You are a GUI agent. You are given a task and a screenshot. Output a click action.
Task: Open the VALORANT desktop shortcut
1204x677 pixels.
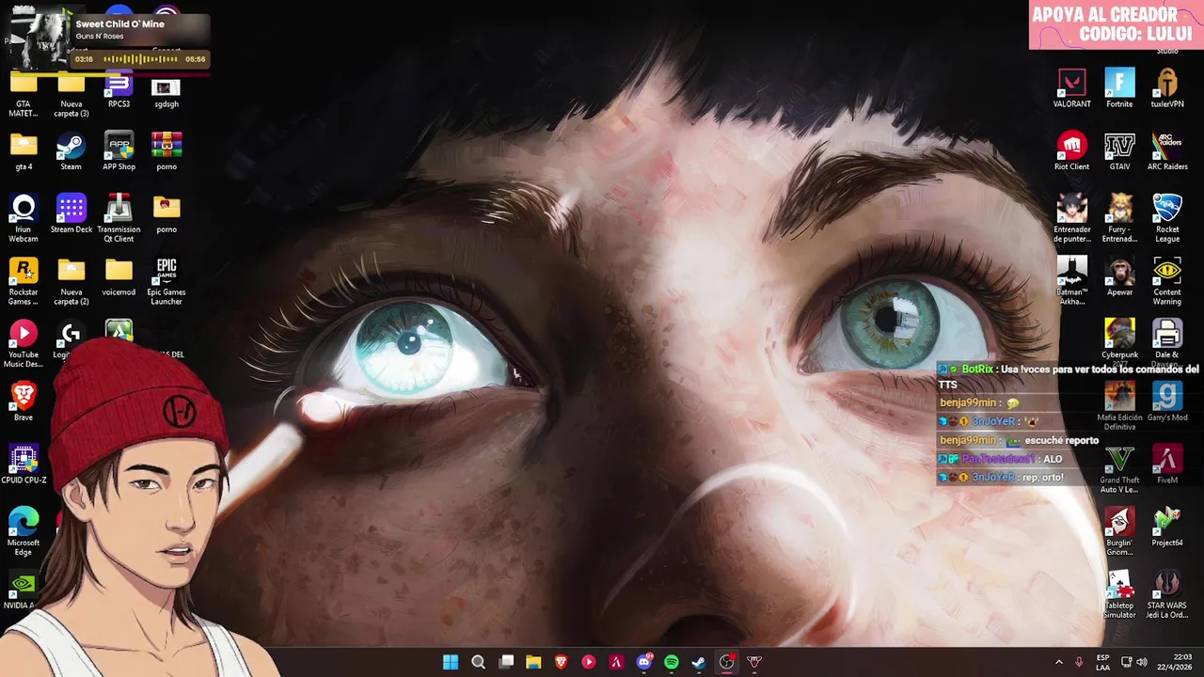(1071, 88)
